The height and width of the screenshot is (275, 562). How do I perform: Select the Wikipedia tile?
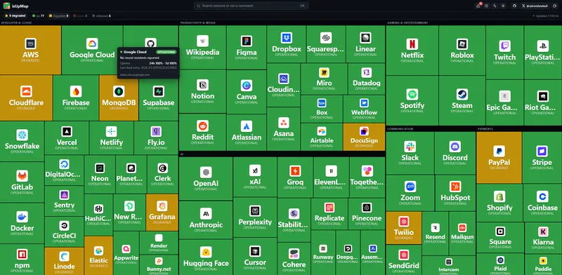click(202, 47)
